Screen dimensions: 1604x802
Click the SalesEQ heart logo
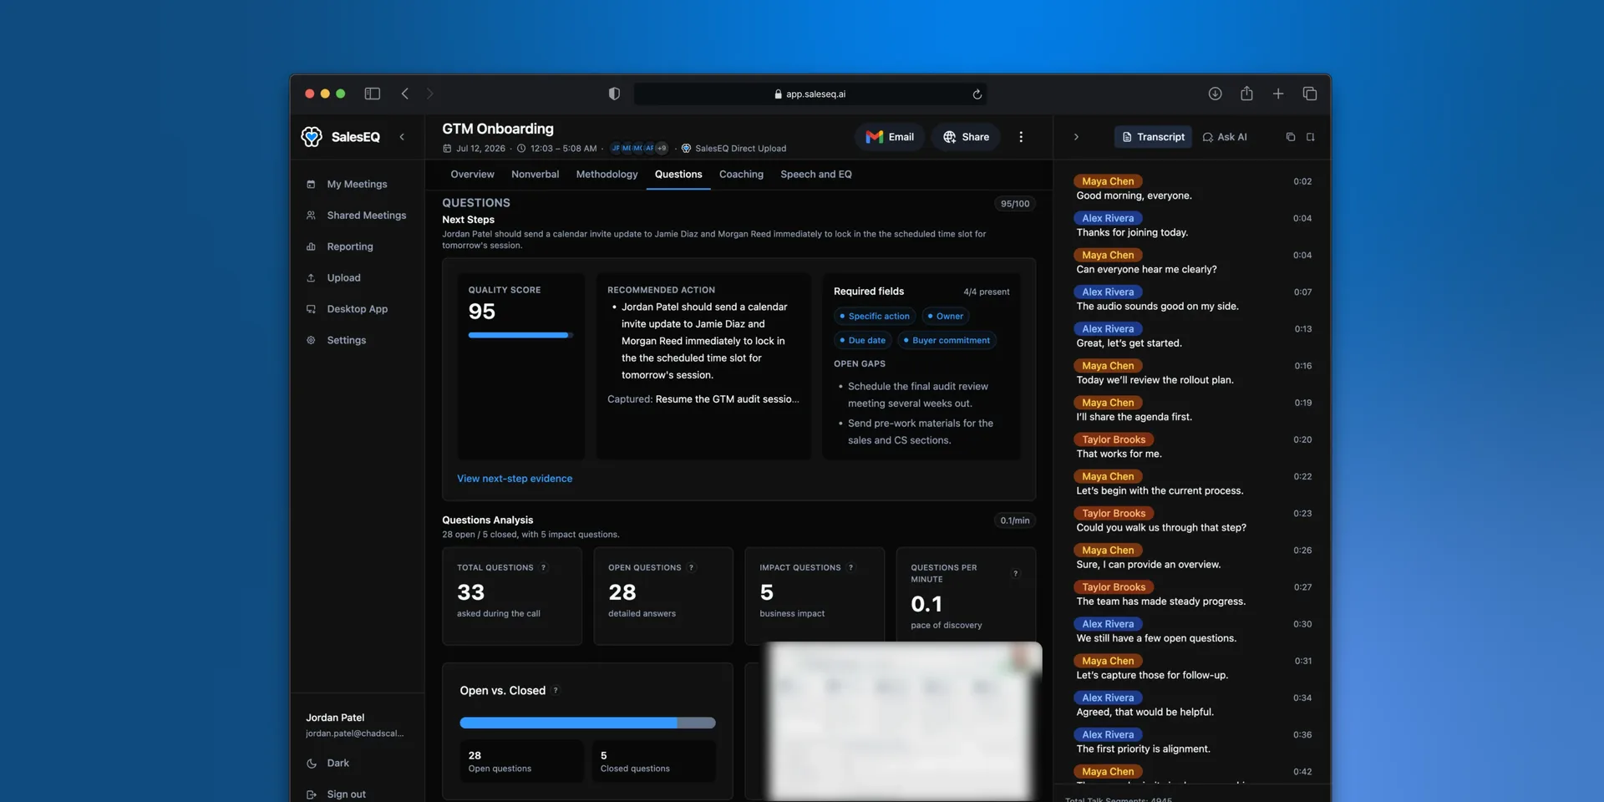coord(312,137)
